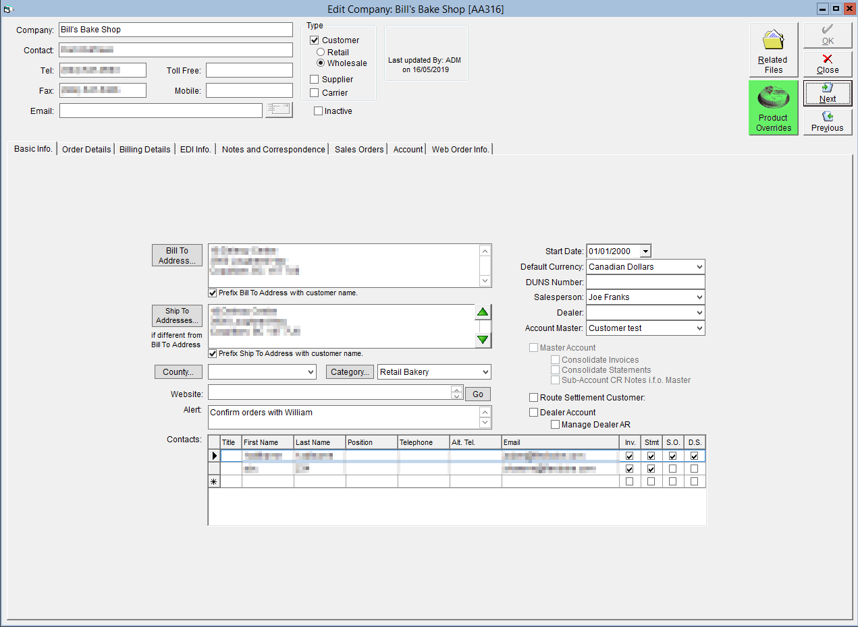Screen dimensions: 858x627
Task: Toggle Inv. checkbox in second contact row
Action: pyautogui.click(x=630, y=469)
